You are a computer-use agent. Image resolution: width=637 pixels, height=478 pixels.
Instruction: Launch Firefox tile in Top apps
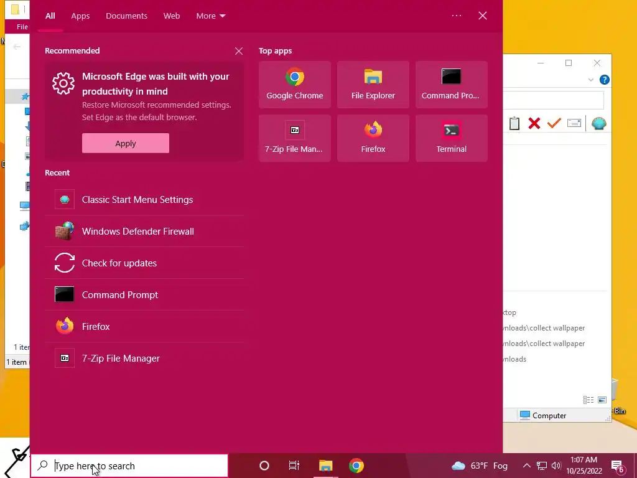(x=373, y=138)
